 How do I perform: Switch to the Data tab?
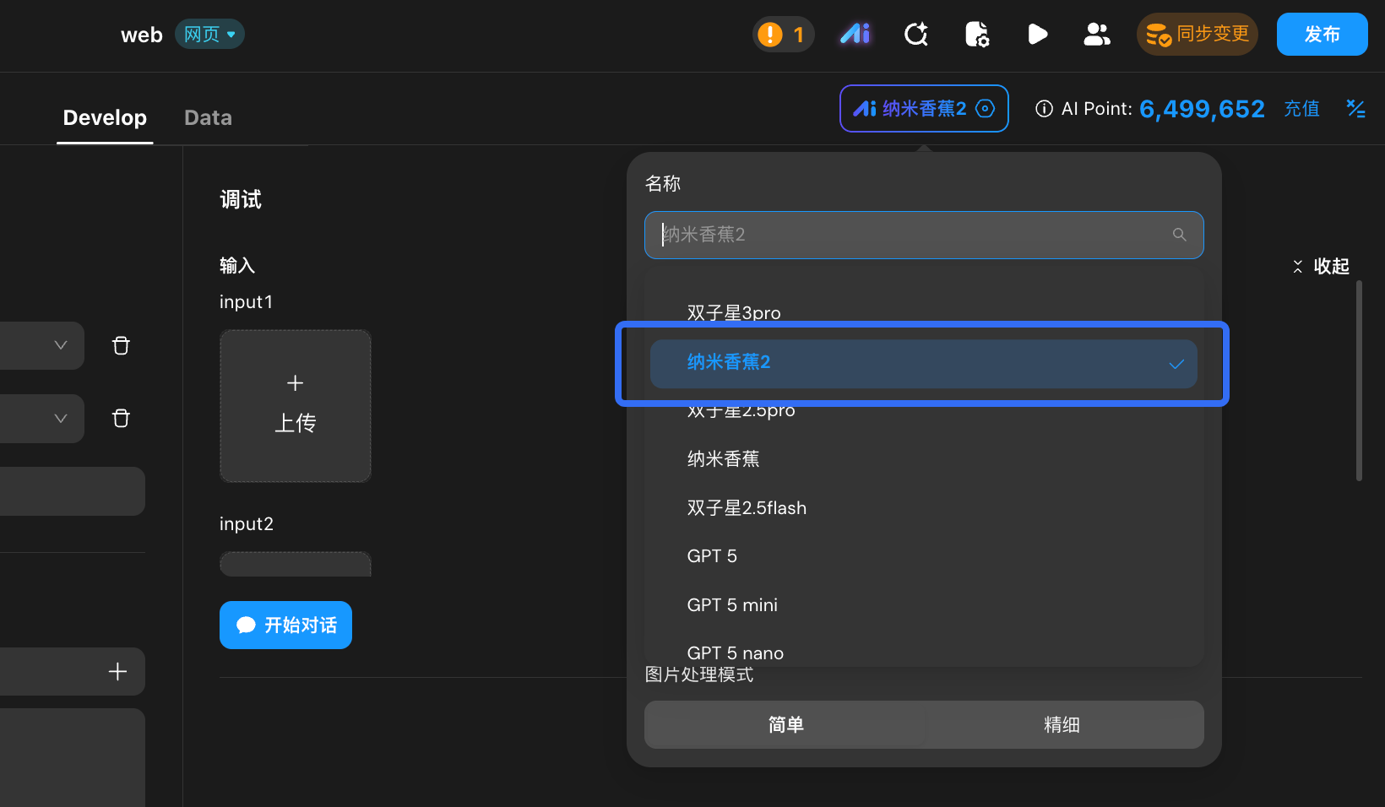[x=208, y=117]
